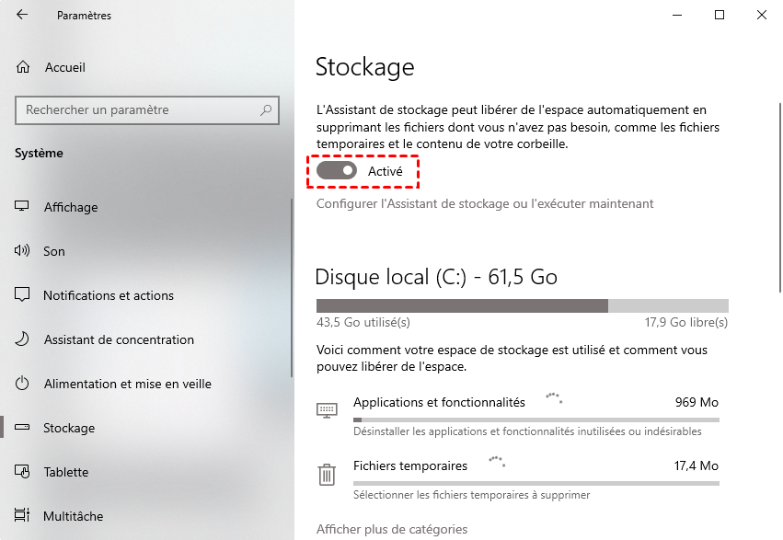Open the Stockage settings section
The image size is (783, 540).
click(69, 428)
